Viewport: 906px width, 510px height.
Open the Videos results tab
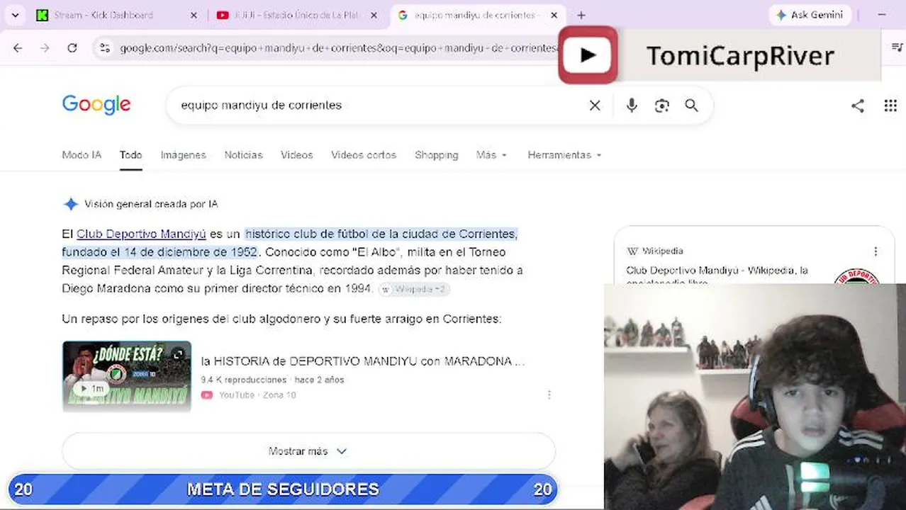point(296,154)
